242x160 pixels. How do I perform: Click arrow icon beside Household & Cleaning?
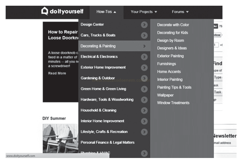(x=144, y=111)
